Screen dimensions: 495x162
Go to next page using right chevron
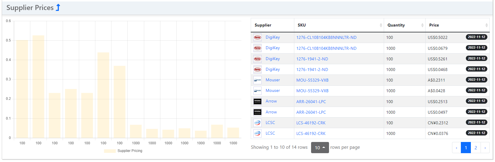coord(485,148)
